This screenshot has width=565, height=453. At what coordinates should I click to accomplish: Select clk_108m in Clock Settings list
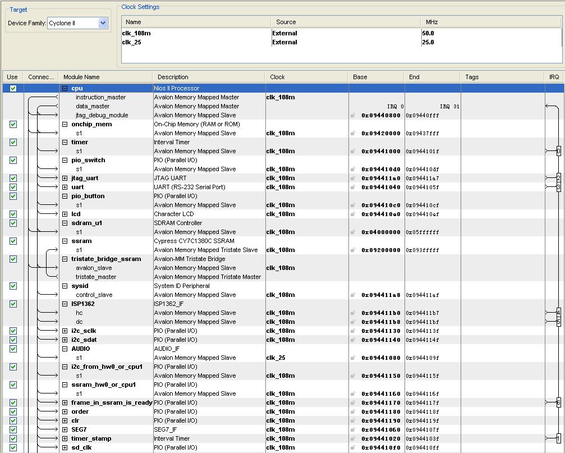point(136,33)
